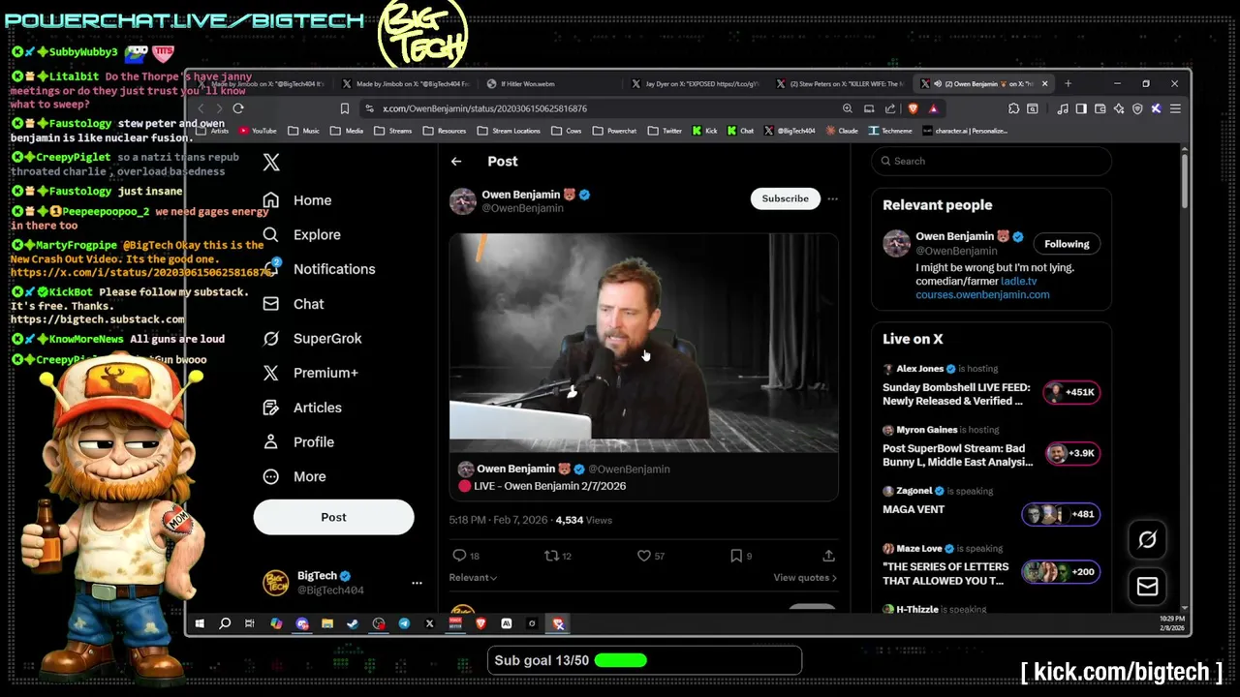Image resolution: width=1240 pixels, height=697 pixels.
Task: Open Notifications bell in sidebar
Action: pos(271,269)
